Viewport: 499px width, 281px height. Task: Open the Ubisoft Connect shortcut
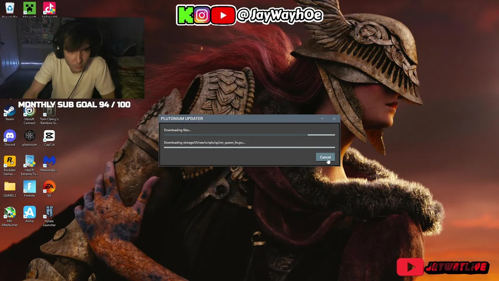(29, 116)
